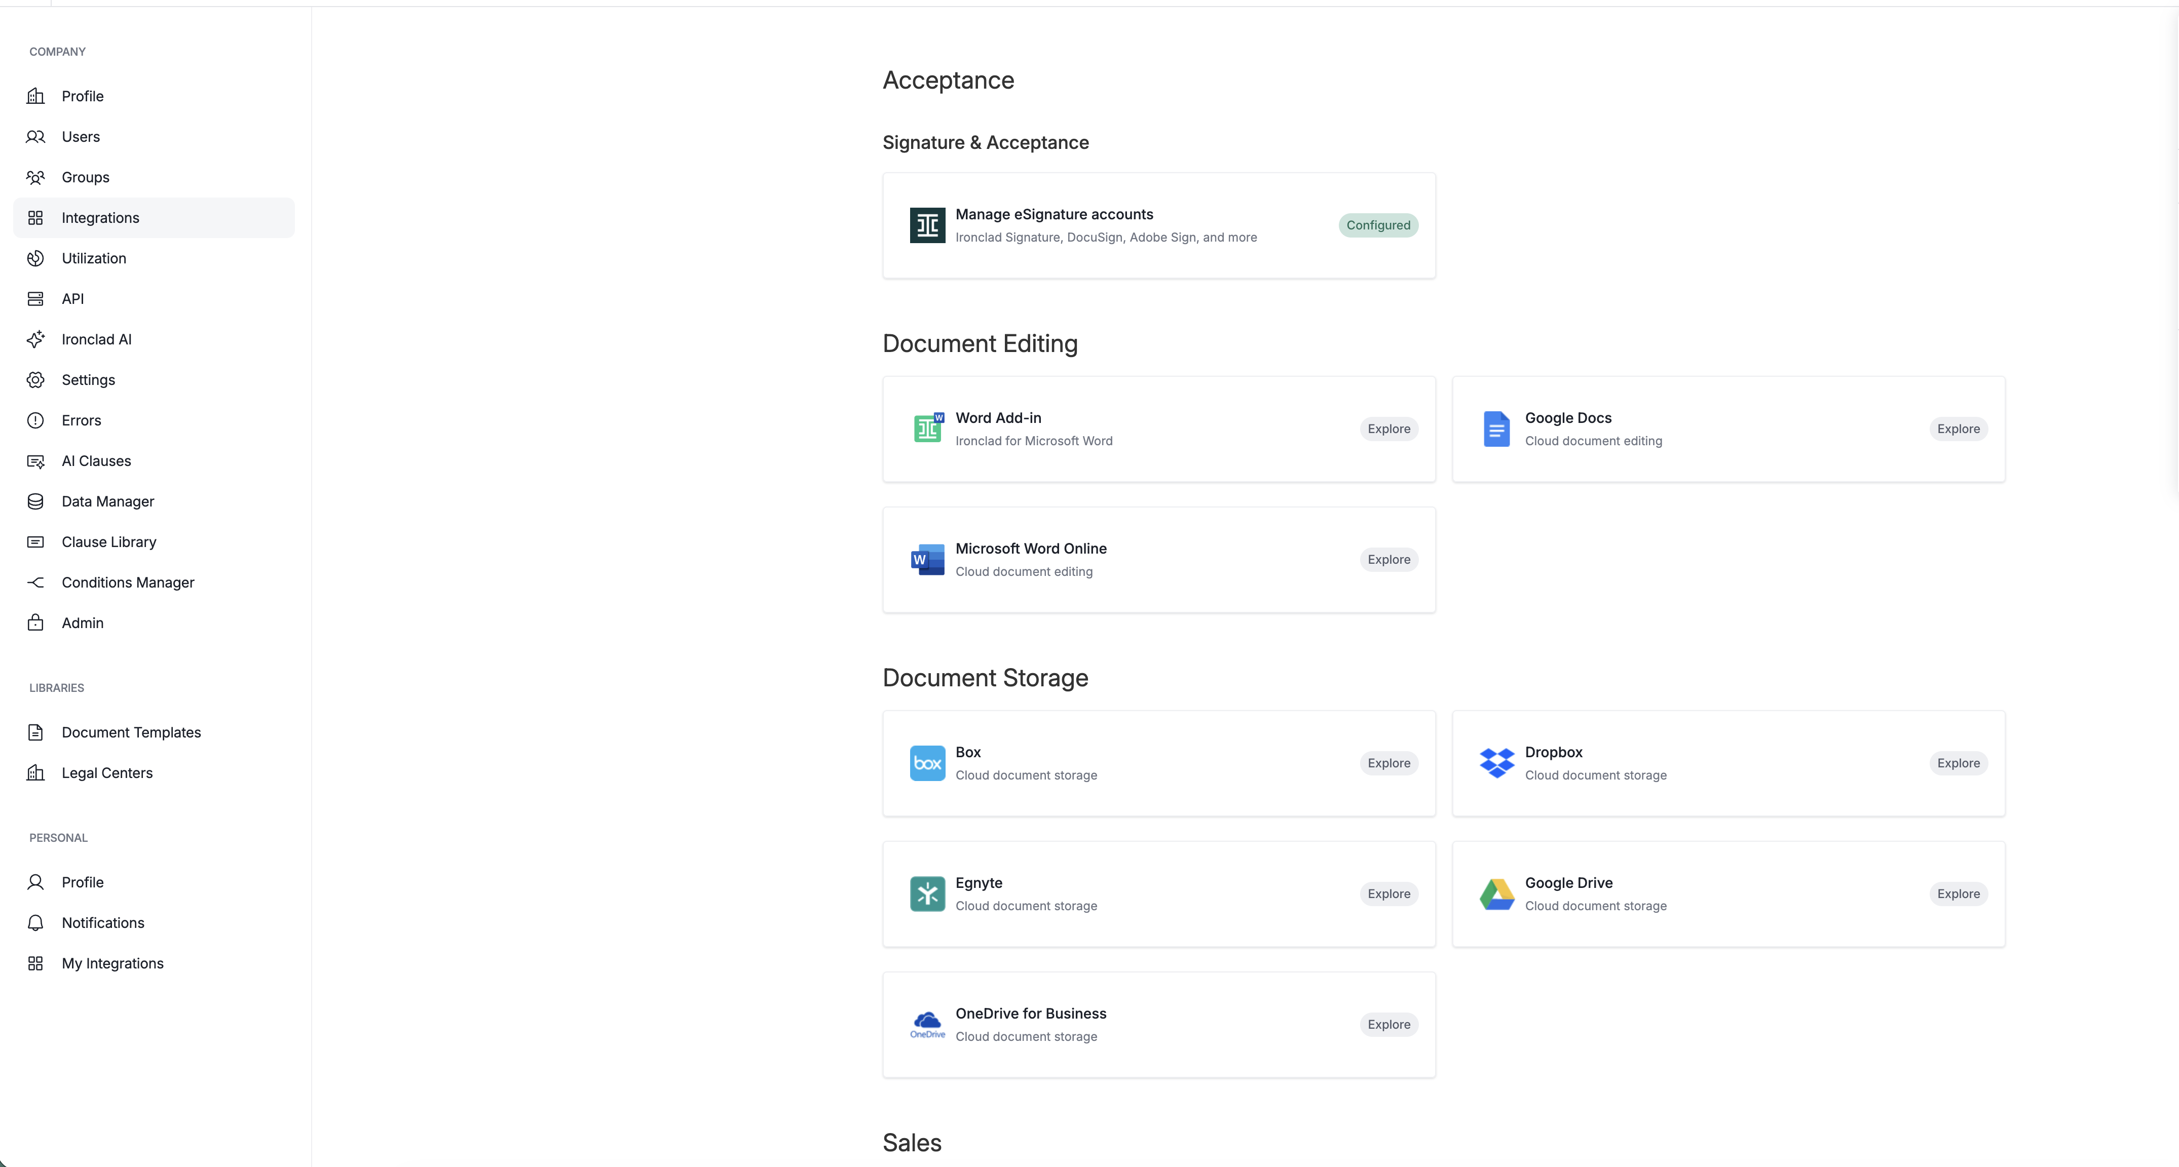This screenshot has width=2179, height=1167.
Task: Click the Google Drive logo icon
Action: (x=1496, y=894)
